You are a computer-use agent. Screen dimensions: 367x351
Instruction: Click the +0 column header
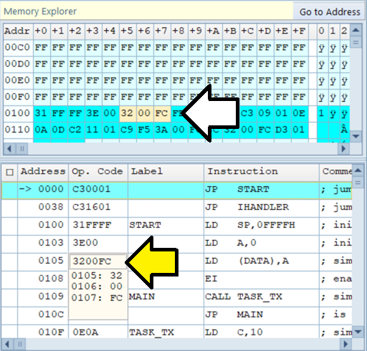tap(42, 31)
